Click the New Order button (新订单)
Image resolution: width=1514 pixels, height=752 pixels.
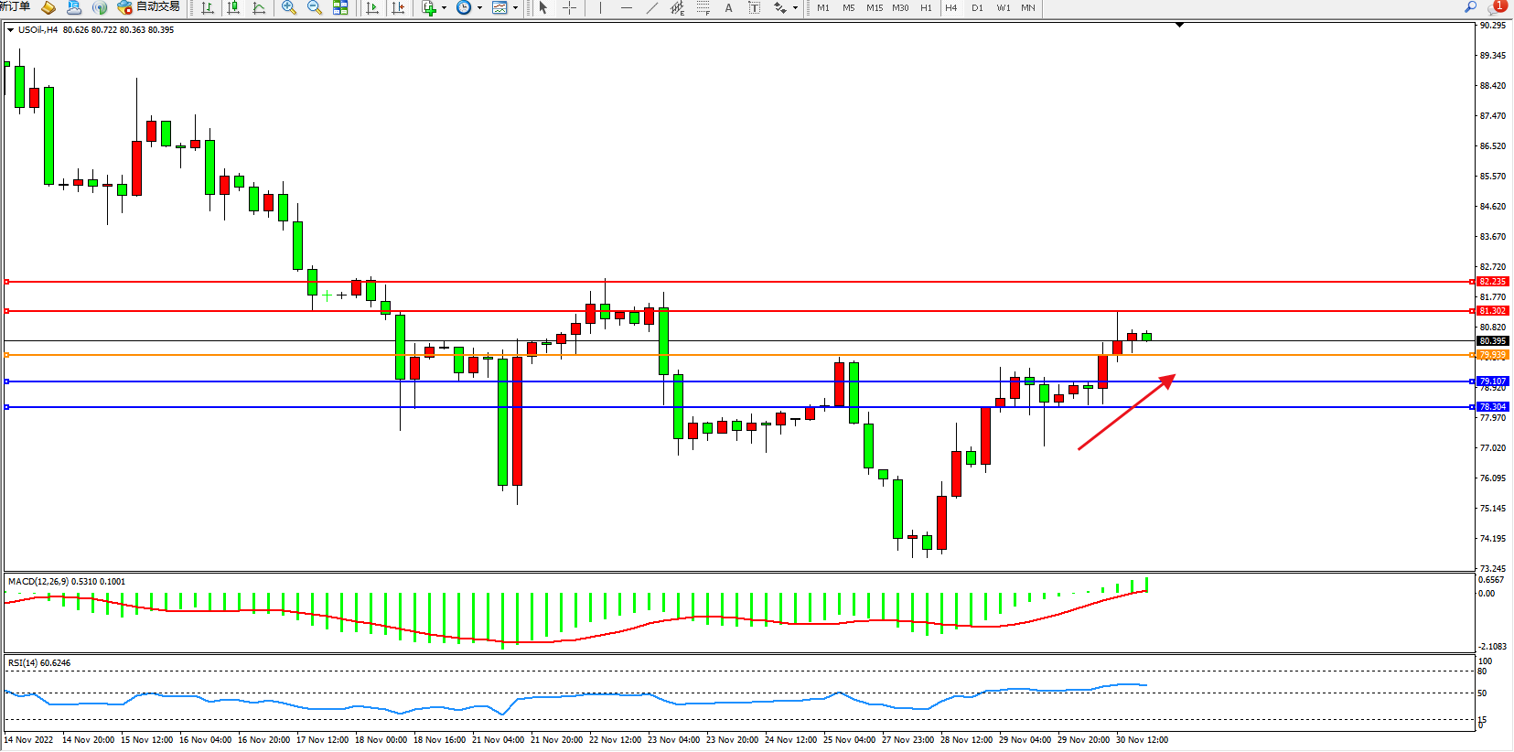point(15,7)
